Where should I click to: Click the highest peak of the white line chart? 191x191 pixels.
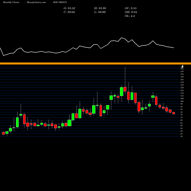[122, 38]
